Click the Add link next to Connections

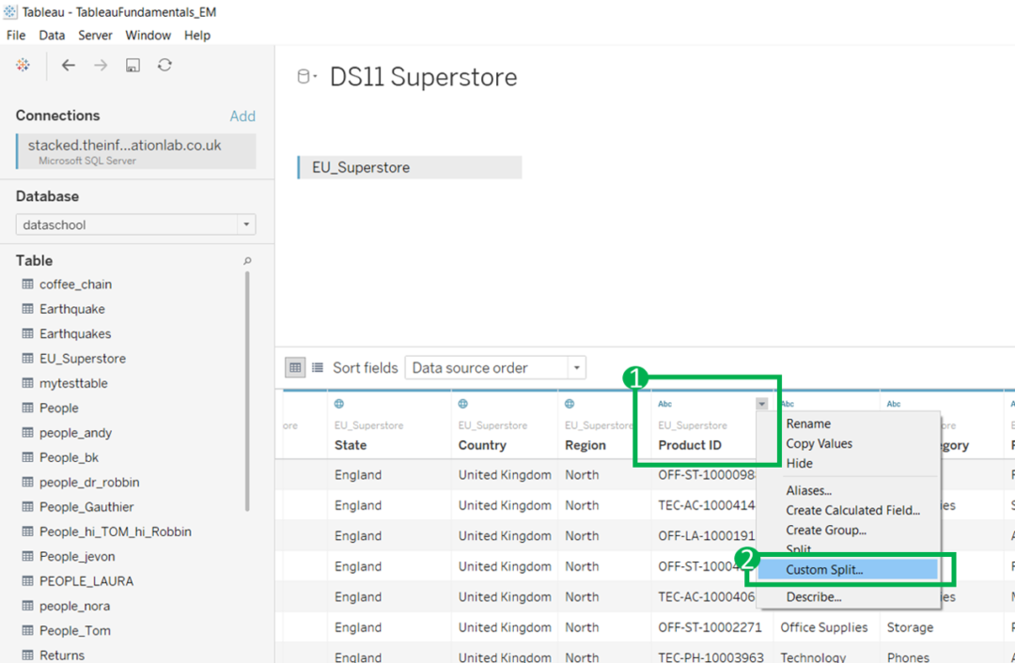[242, 116]
